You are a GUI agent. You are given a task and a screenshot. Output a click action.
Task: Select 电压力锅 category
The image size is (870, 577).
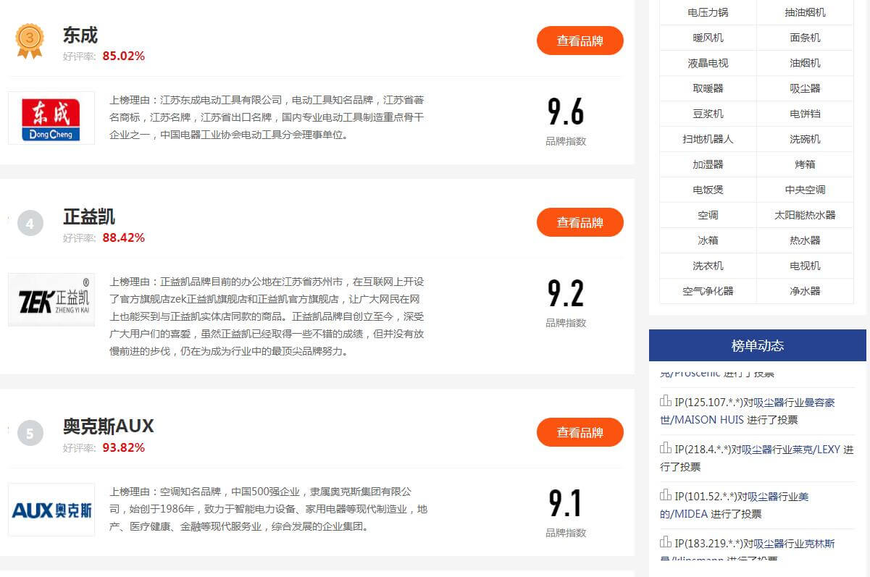tap(708, 12)
